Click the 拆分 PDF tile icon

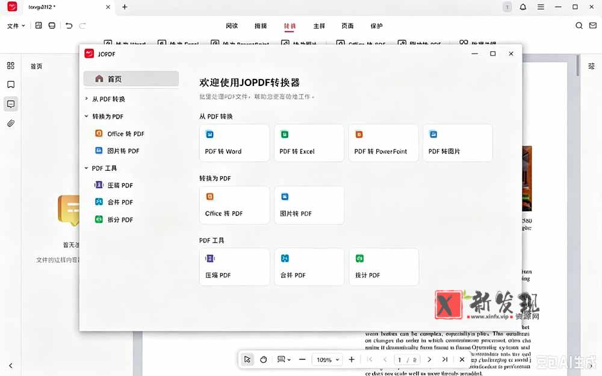tap(359, 259)
